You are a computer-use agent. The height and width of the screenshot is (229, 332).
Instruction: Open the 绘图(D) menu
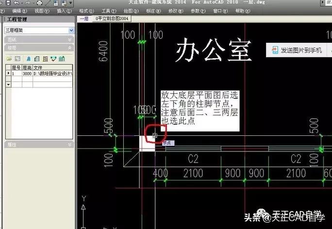point(131,11)
